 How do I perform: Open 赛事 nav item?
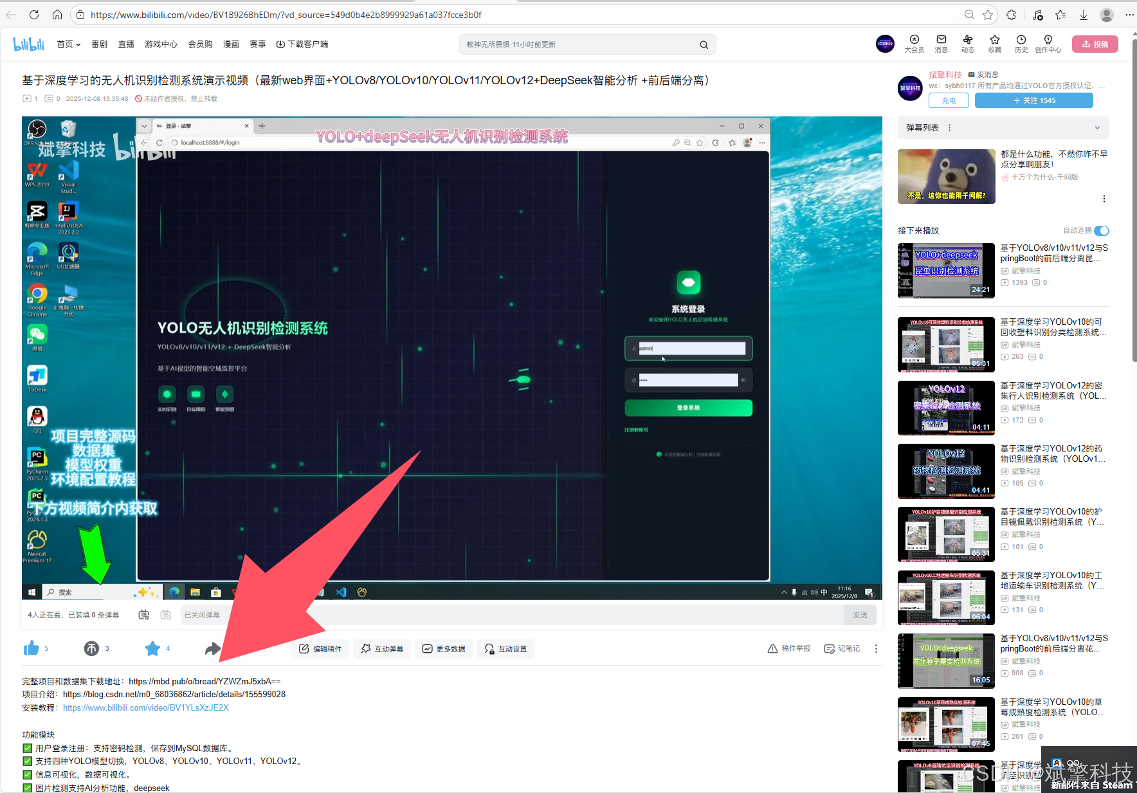258,44
